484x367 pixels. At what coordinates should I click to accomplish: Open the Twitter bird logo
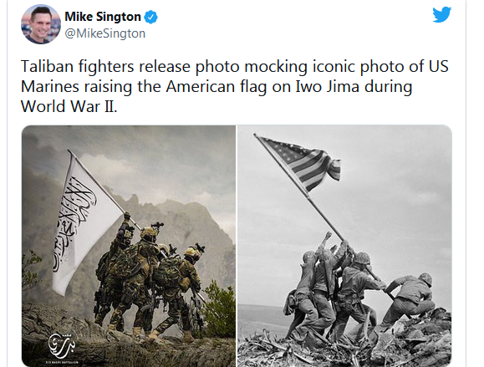(441, 15)
